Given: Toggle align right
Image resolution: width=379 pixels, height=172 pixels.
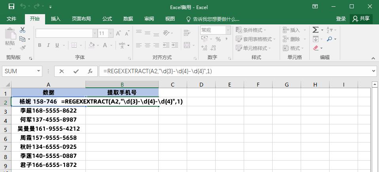Looking at the screenshot, I should (x=156, y=45).
